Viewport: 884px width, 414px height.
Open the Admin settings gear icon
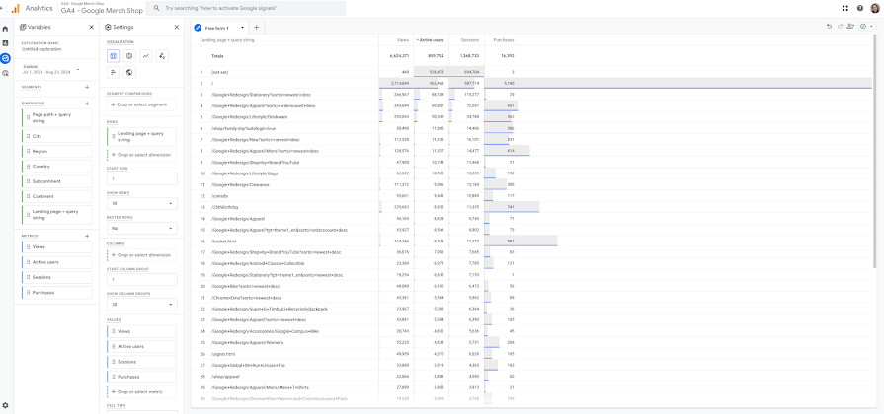point(5,405)
